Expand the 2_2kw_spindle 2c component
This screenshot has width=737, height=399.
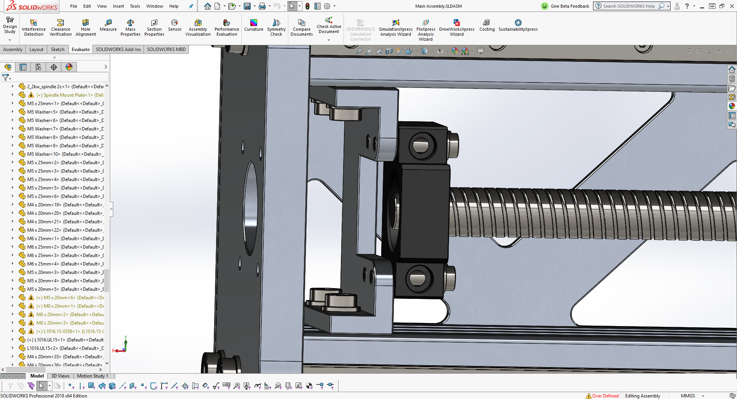point(13,87)
